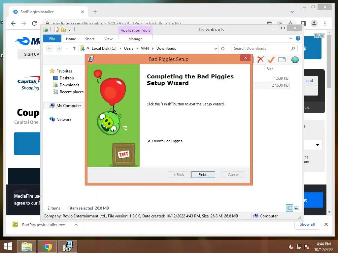Open the Chrome tab search chevron
Image resolution: width=338 pixels, height=253 pixels.
292,12
